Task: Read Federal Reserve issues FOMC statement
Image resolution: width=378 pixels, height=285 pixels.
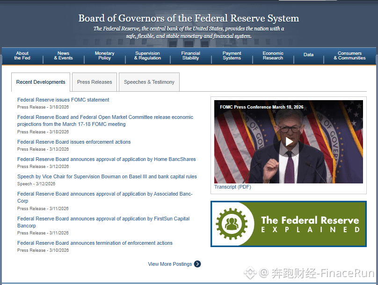Action: pos(63,100)
